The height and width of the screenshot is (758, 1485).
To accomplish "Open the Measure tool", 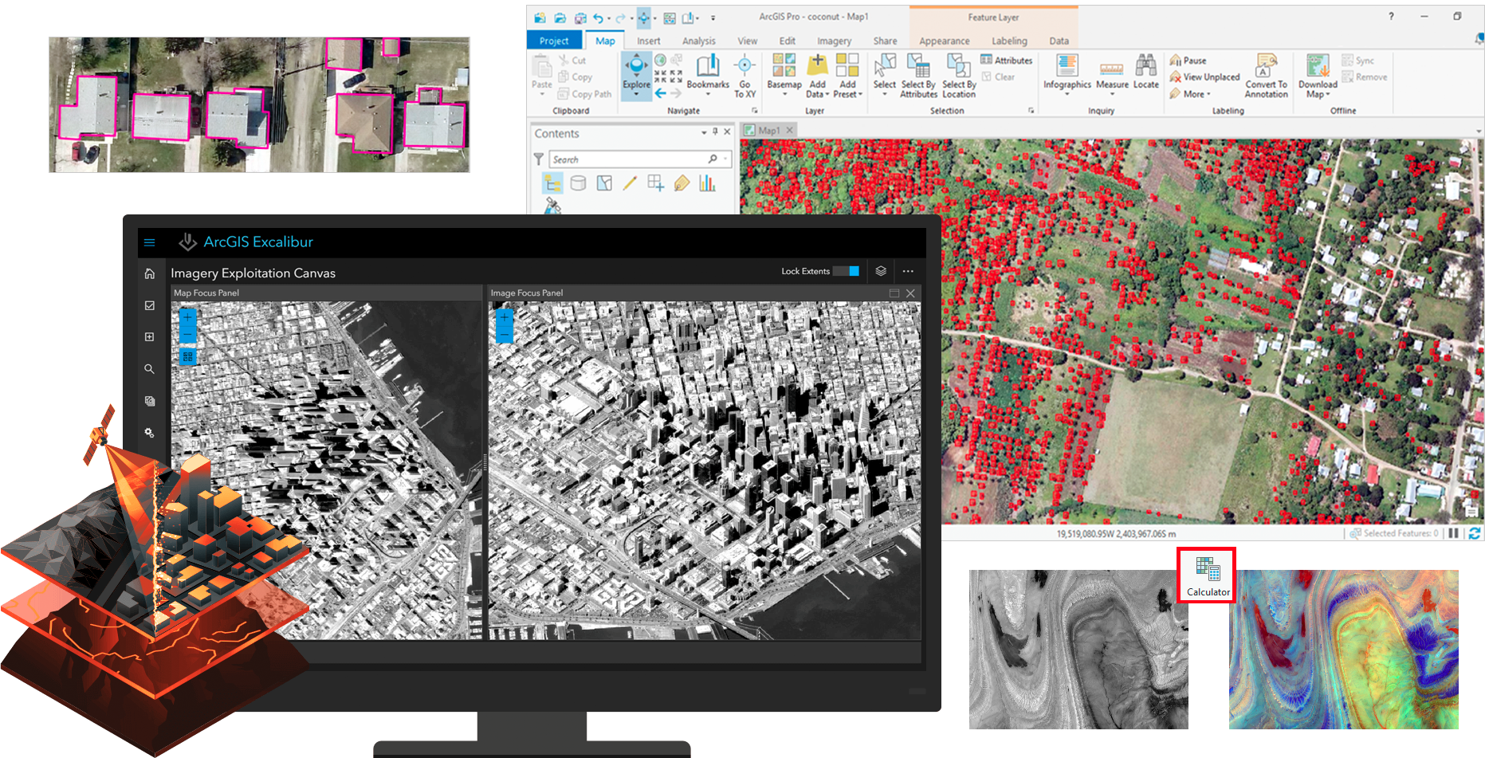I will tap(1111, 74).
